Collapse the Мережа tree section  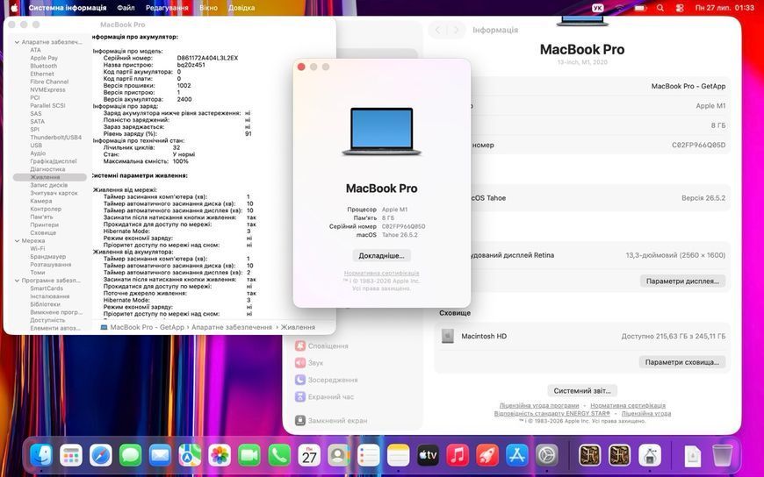pos(17,241)
